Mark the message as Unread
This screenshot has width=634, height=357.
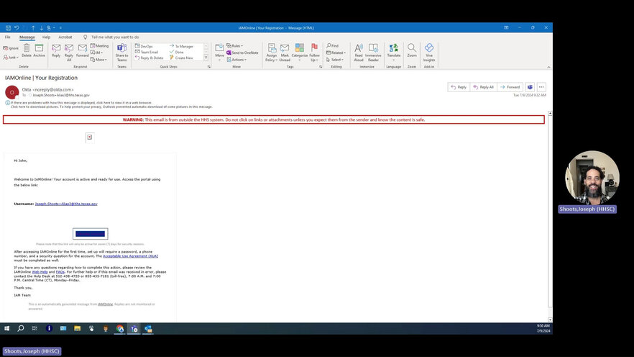pos(285,53)
